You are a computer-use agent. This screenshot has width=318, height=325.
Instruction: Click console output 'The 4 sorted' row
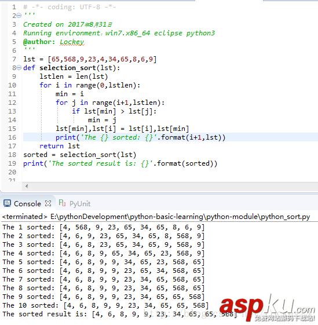pyautogui.click(x=104, y=254)
